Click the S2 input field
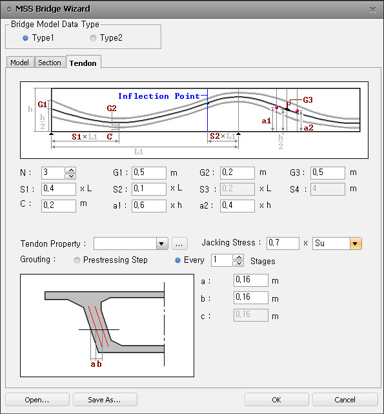384x414 pixels. 149,189
